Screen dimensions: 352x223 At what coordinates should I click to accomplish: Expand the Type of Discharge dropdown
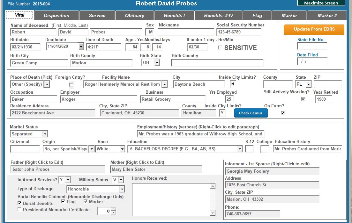122,189
